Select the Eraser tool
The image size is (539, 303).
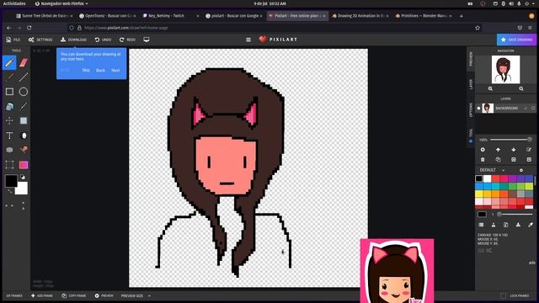point(24,62)
